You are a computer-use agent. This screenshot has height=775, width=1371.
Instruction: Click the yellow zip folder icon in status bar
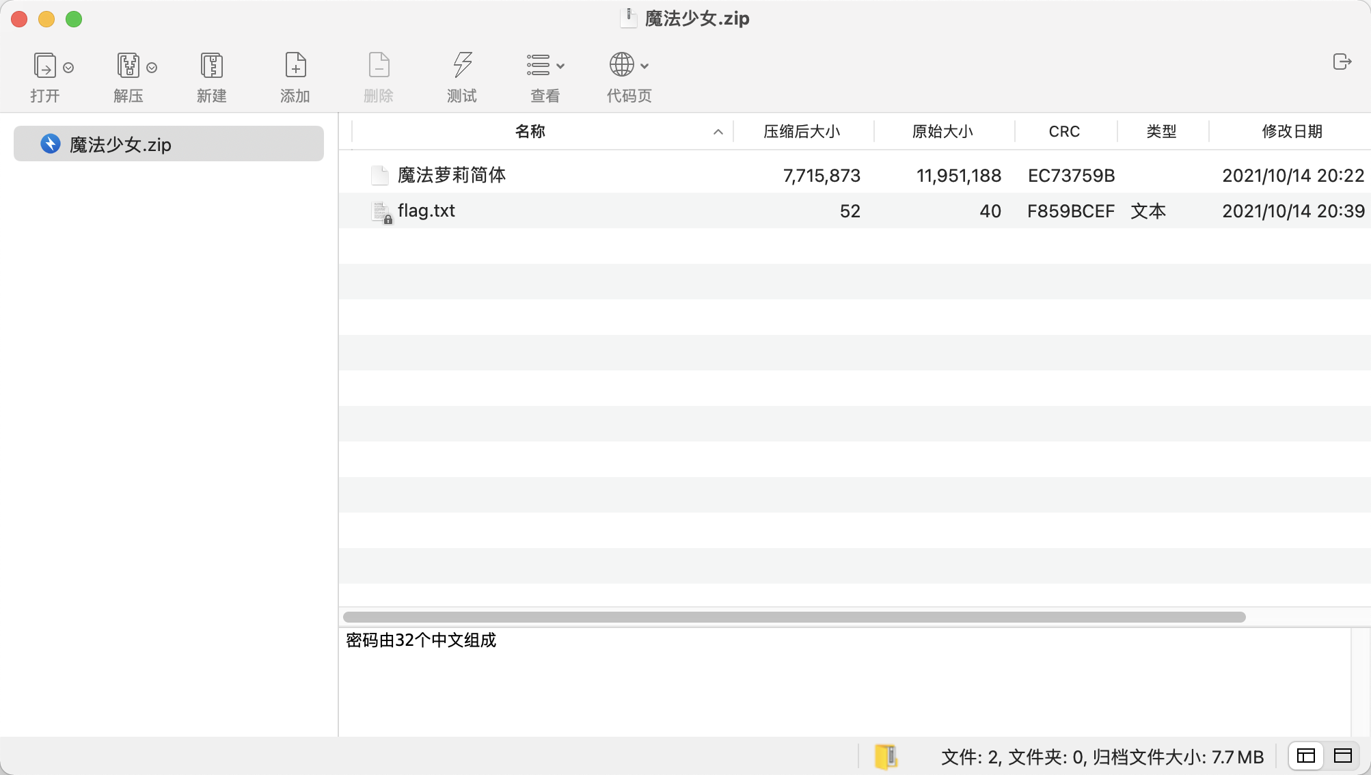[x=886, y=757]
